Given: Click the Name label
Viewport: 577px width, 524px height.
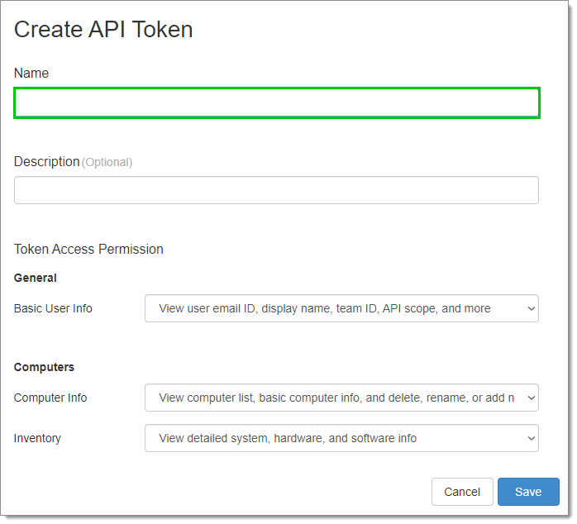Looking at the screenshot, I should (x=31, y=74).
